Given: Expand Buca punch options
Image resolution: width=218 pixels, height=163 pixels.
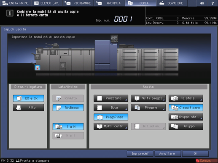Looking at the screenshot, I should (x=111, y=108).
